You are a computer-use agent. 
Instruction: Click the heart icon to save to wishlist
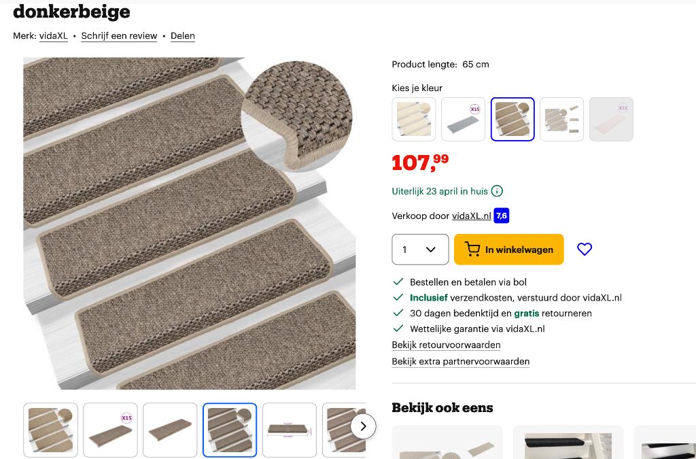coord(585,250)
